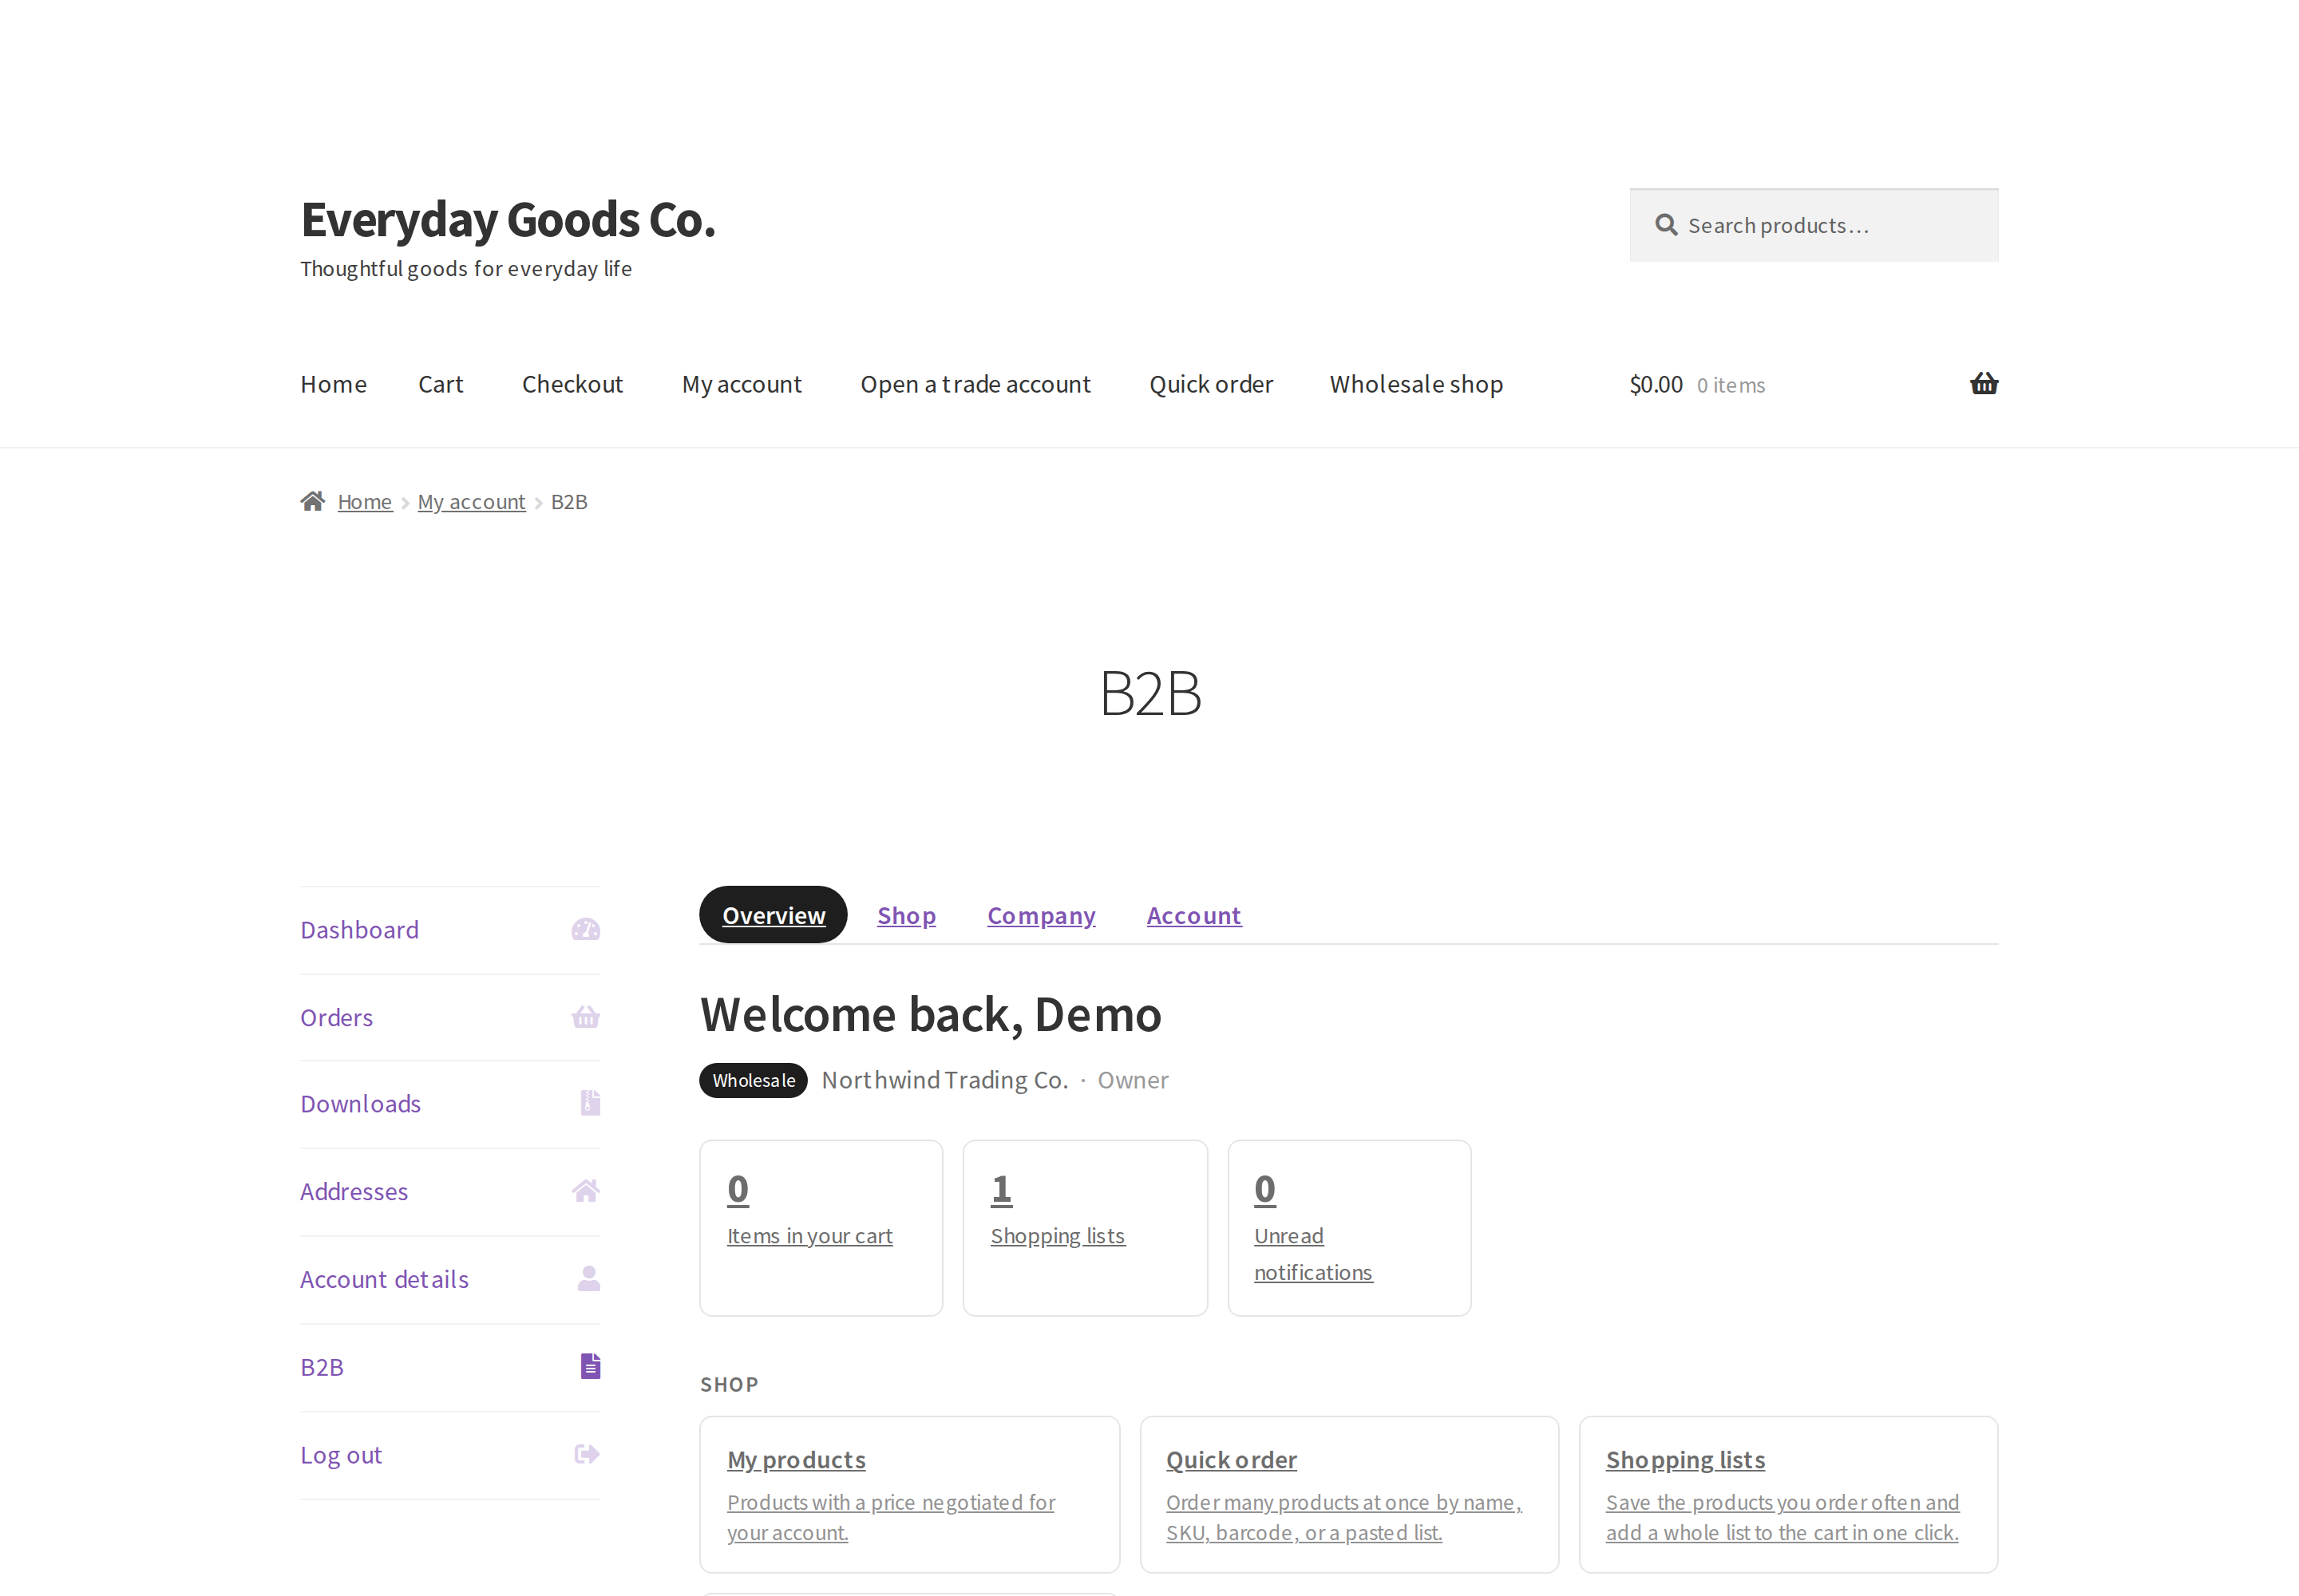Click the Everyday Goods Co. site title
Screen dimensions: 2299x1596
[508, 219]
